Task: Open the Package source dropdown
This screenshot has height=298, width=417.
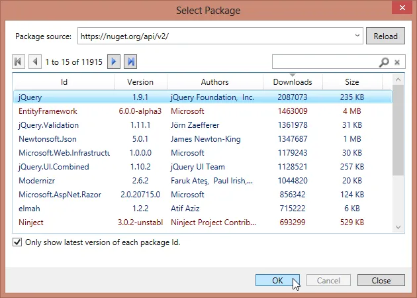Action: coord(357,35)
